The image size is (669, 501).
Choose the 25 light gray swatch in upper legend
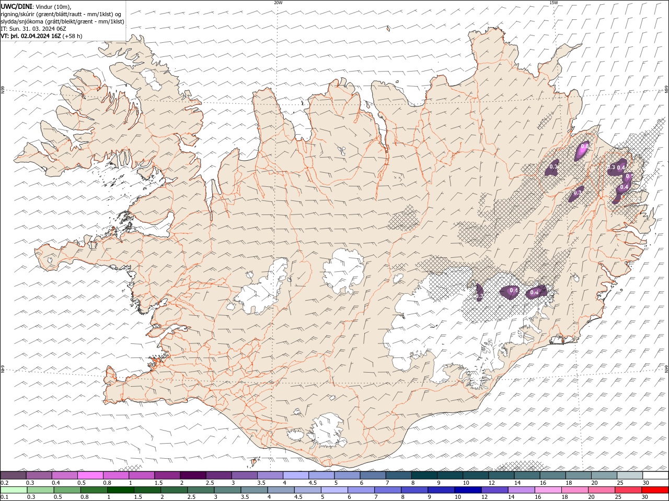629,475
